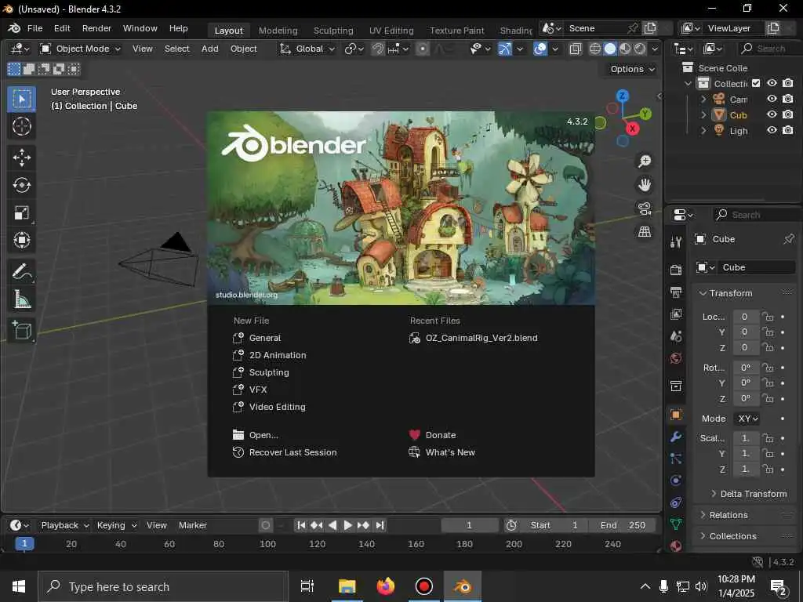Open the Object Mode dropdown
The image size is (803, 602).
pyautogui.click(x=81, y=49)
